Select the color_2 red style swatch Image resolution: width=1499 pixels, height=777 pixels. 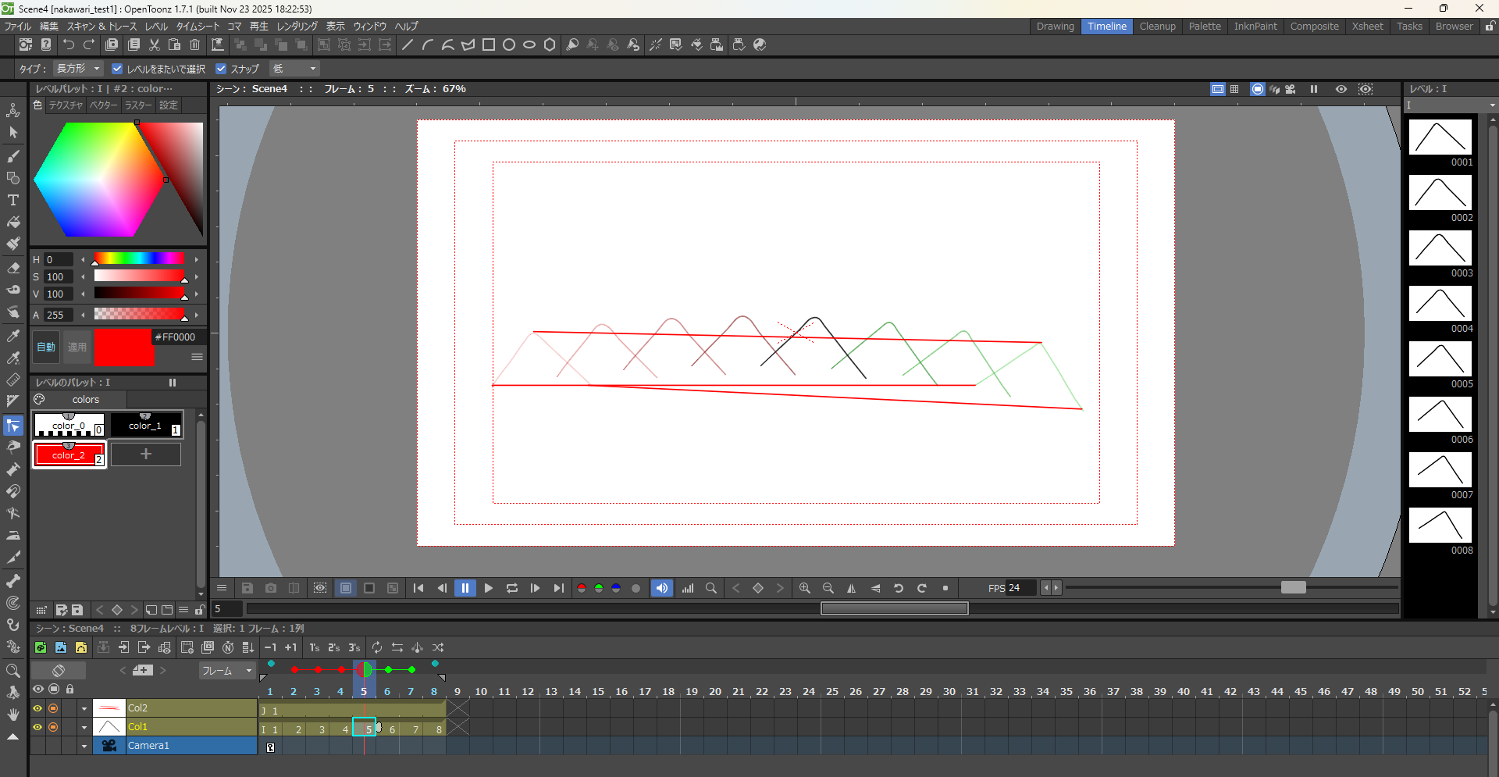(x=69, y=454)
